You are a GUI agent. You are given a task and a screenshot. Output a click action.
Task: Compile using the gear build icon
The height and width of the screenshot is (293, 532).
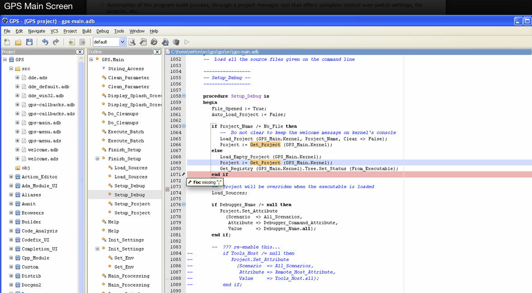coord(154,41)
